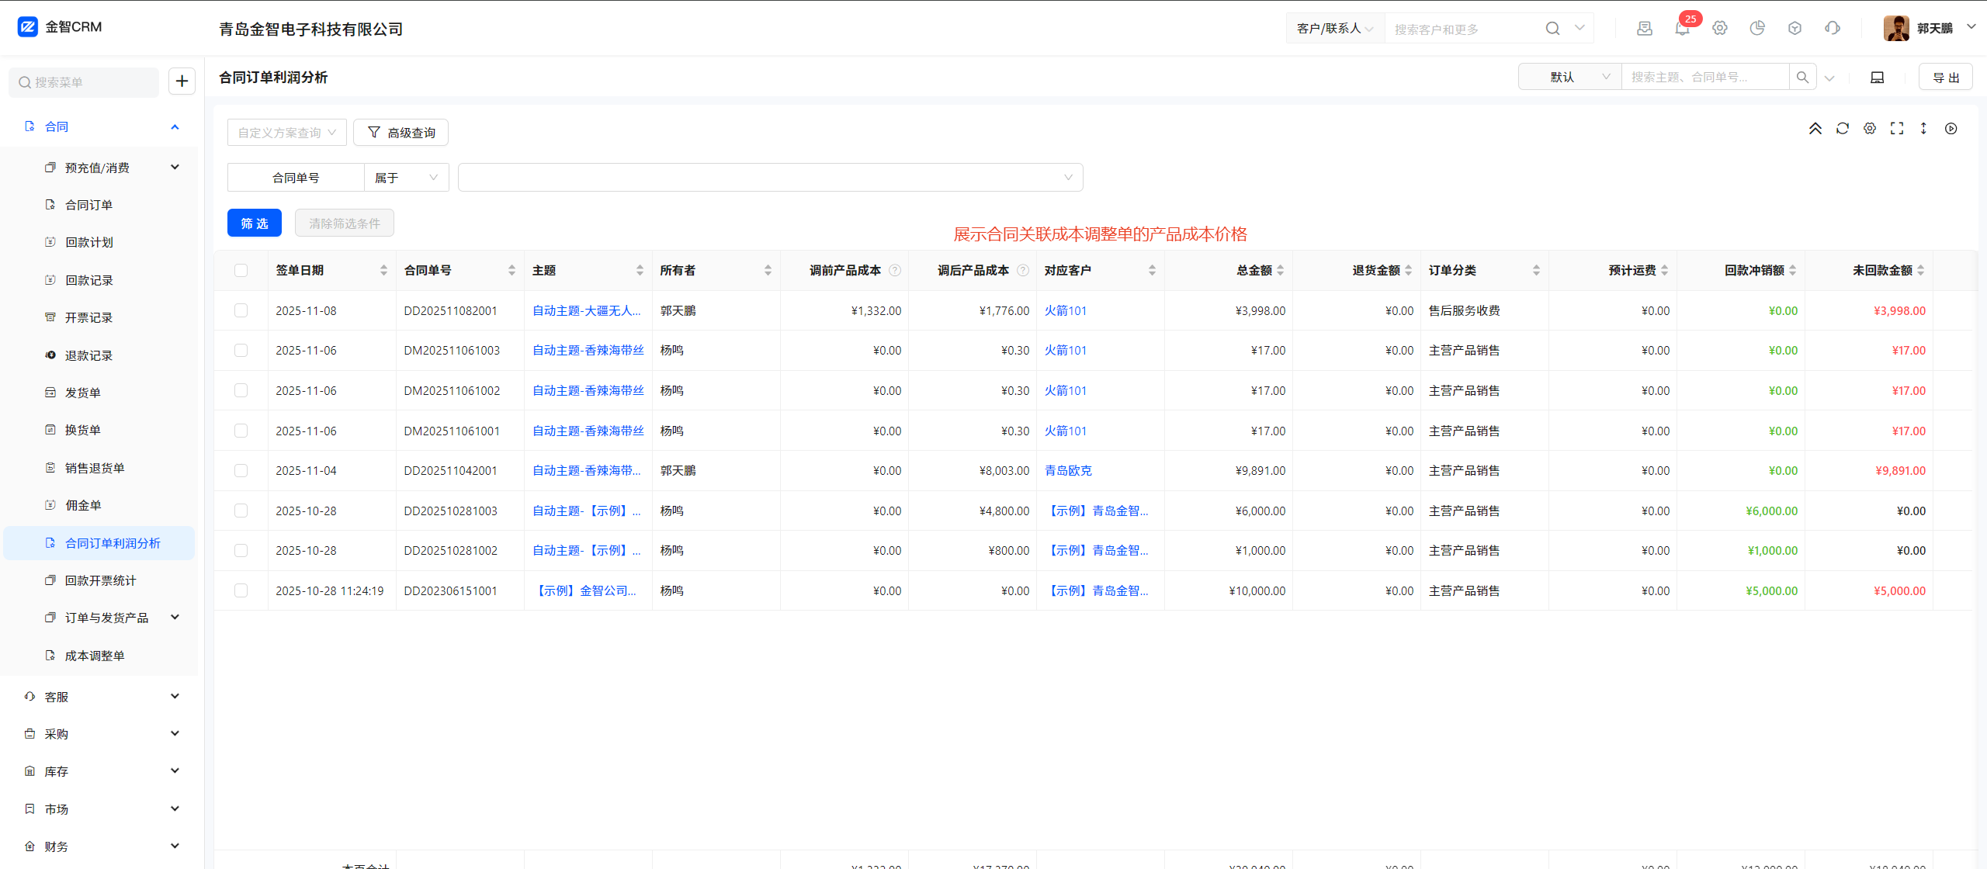Check the select-all checkbox in table header
The height and width of the screenshot is (869, 1987).
[241, 270]
